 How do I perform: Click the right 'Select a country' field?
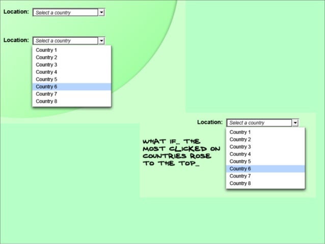[x=259, y=123]
